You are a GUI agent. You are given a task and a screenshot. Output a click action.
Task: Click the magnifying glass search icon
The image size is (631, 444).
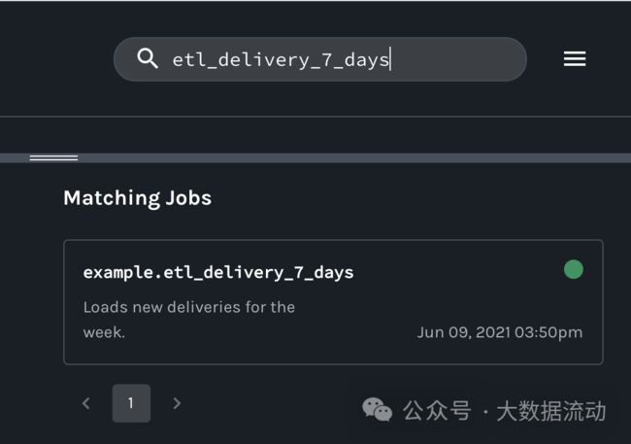(x=148, y=59)
